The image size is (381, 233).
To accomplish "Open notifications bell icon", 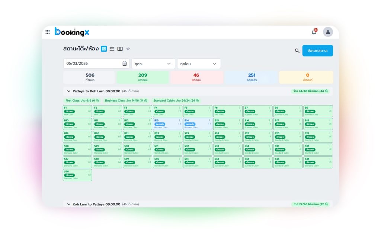I will click(314, 32).
